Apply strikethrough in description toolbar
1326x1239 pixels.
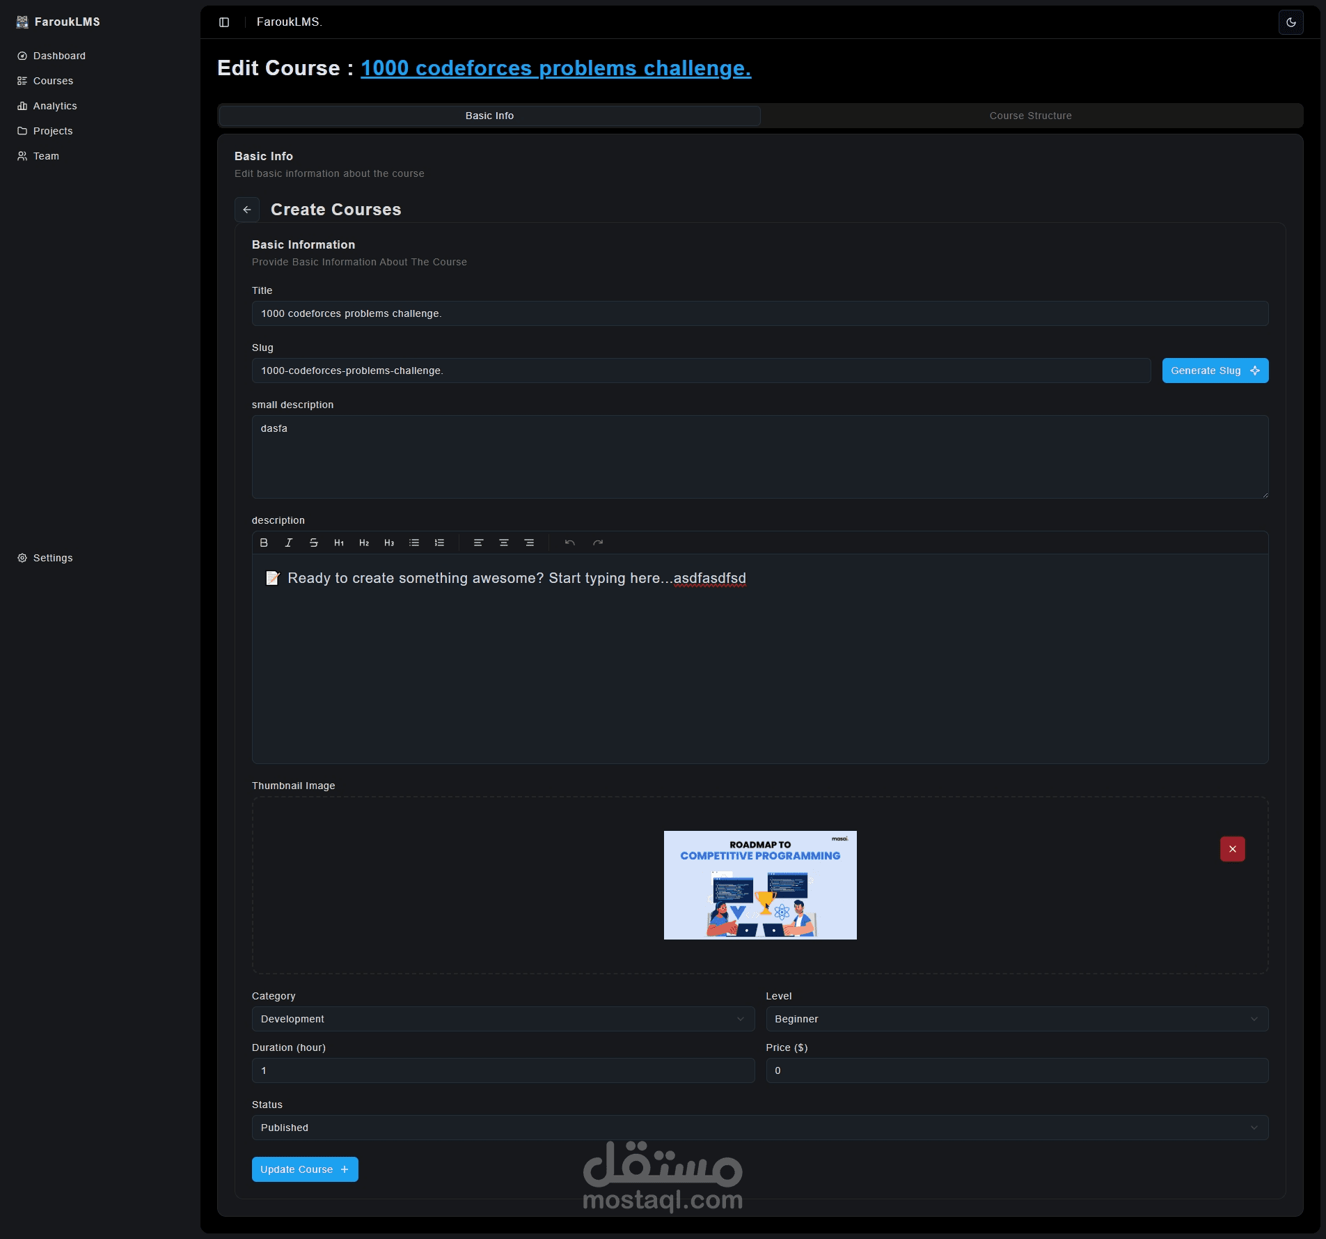(x=314, y=543)
